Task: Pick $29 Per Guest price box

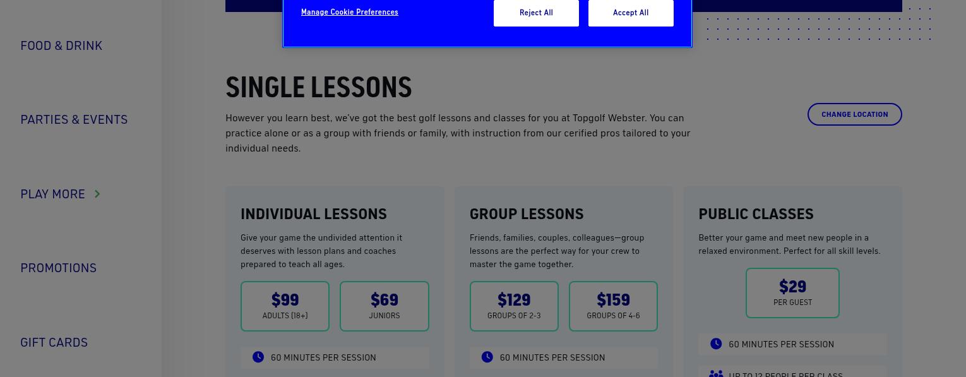Action: (792, 292)
